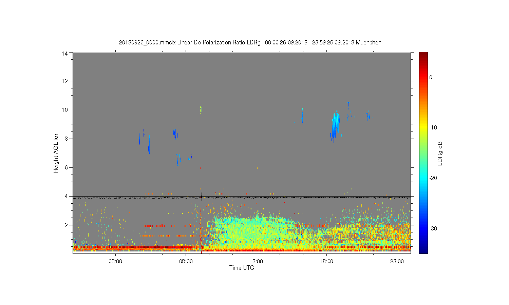The width and height of the screenshot is (509, 305).
Task: Click the colorbar value '-10'
Action: (433, 128)
